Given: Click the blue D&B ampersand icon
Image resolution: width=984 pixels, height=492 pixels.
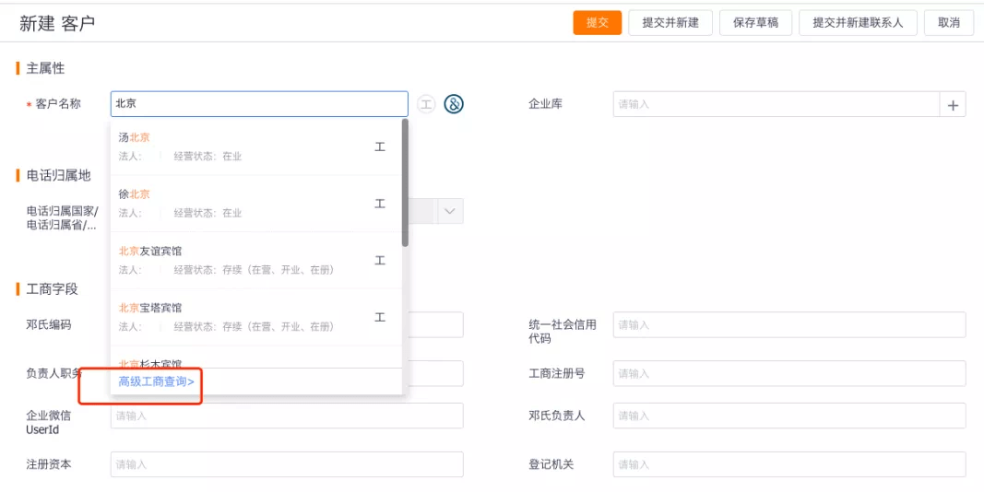Looking at the screenshot, I should [x=454, y=104].
